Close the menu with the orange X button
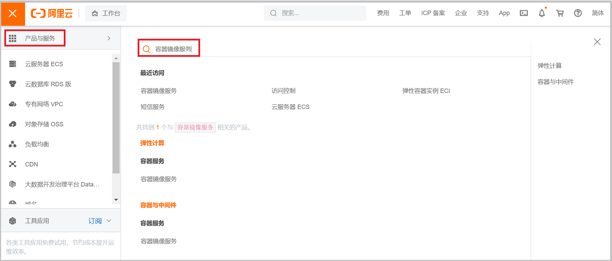612x261 pixels. [x=13, y=13]
